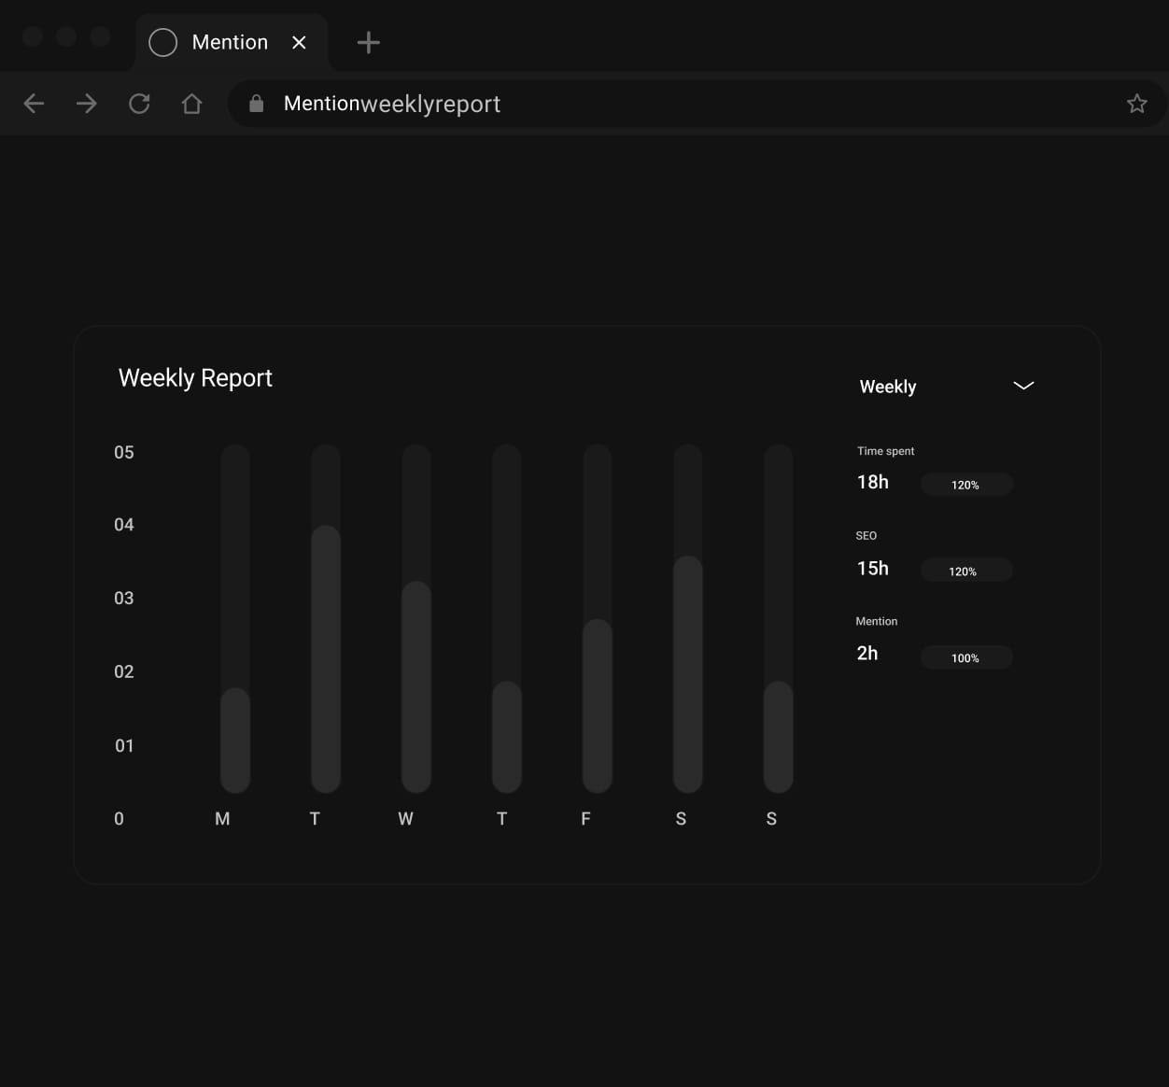Image resolution: width=1169 pixels, height=1087 pixels.
Task: Click the browser forward arrow
Action: pyautogui.click(x=87, y=104)
